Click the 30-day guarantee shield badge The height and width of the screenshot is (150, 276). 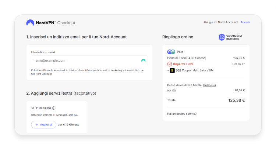[222, 37]
